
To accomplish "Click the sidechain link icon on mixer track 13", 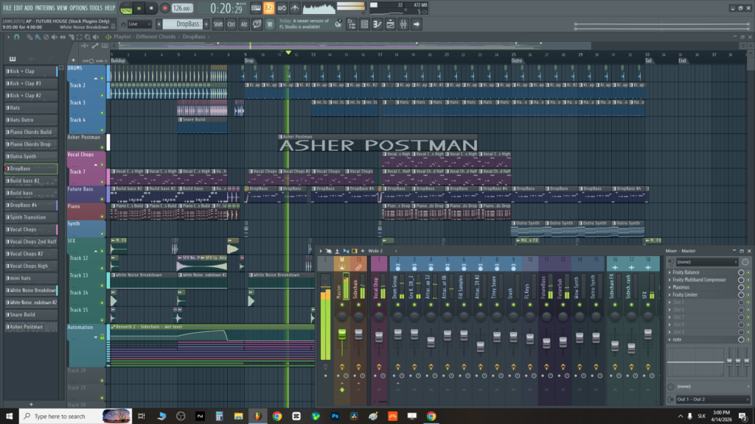I will [358, 266].
